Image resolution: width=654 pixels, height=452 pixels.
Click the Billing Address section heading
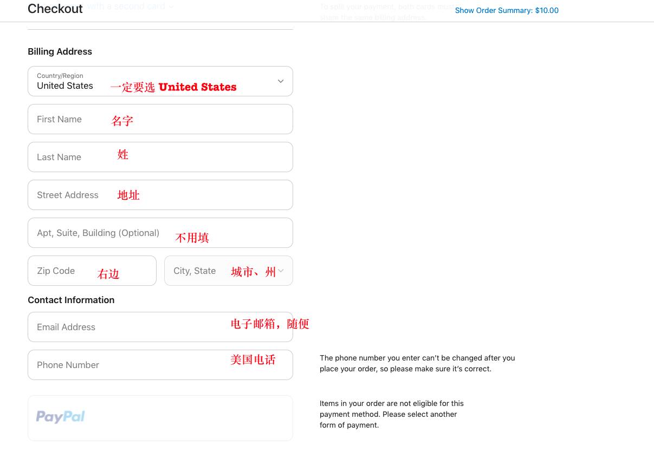click(x=60, y=51)
